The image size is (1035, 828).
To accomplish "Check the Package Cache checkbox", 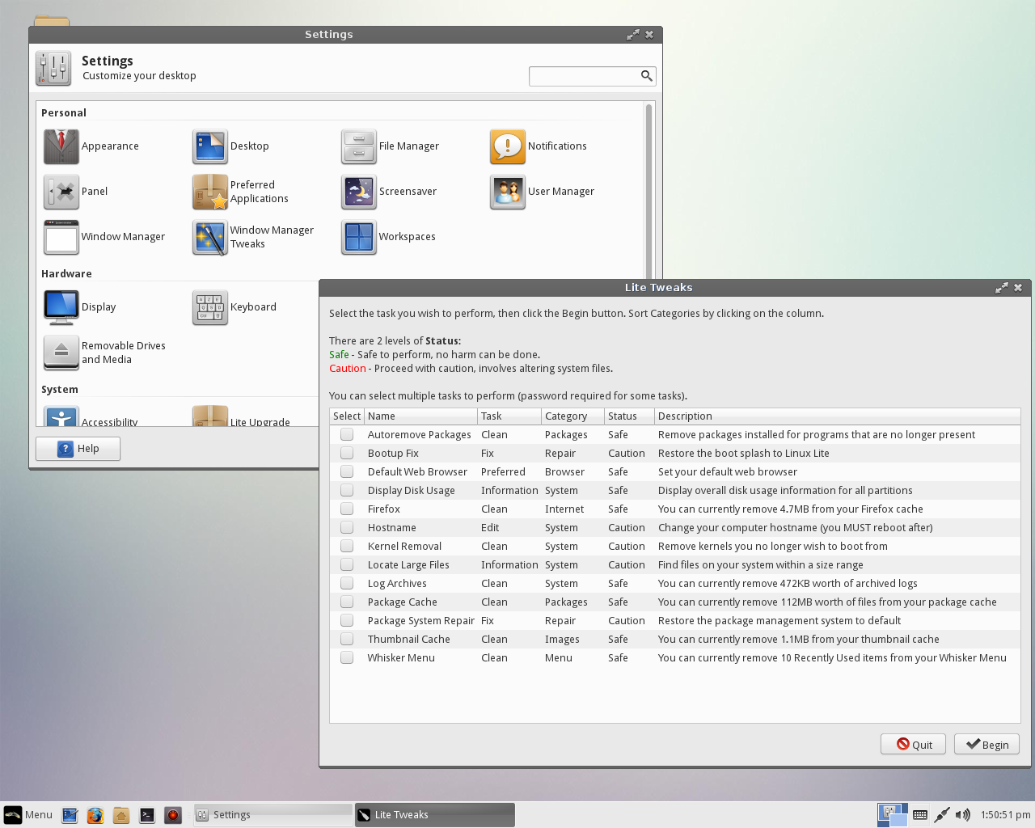I will [x=347, y=602].
